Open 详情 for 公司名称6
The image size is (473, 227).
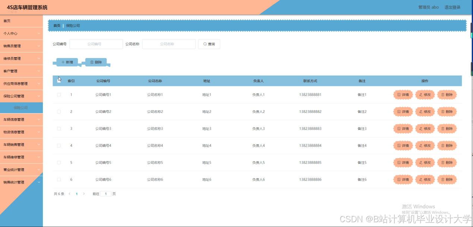[x=403, y=179]
